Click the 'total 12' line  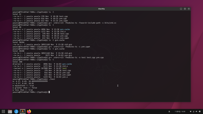coord(17,14)
